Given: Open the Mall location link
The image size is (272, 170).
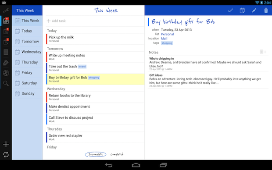Looking at the screenshot, I should 164,39.
